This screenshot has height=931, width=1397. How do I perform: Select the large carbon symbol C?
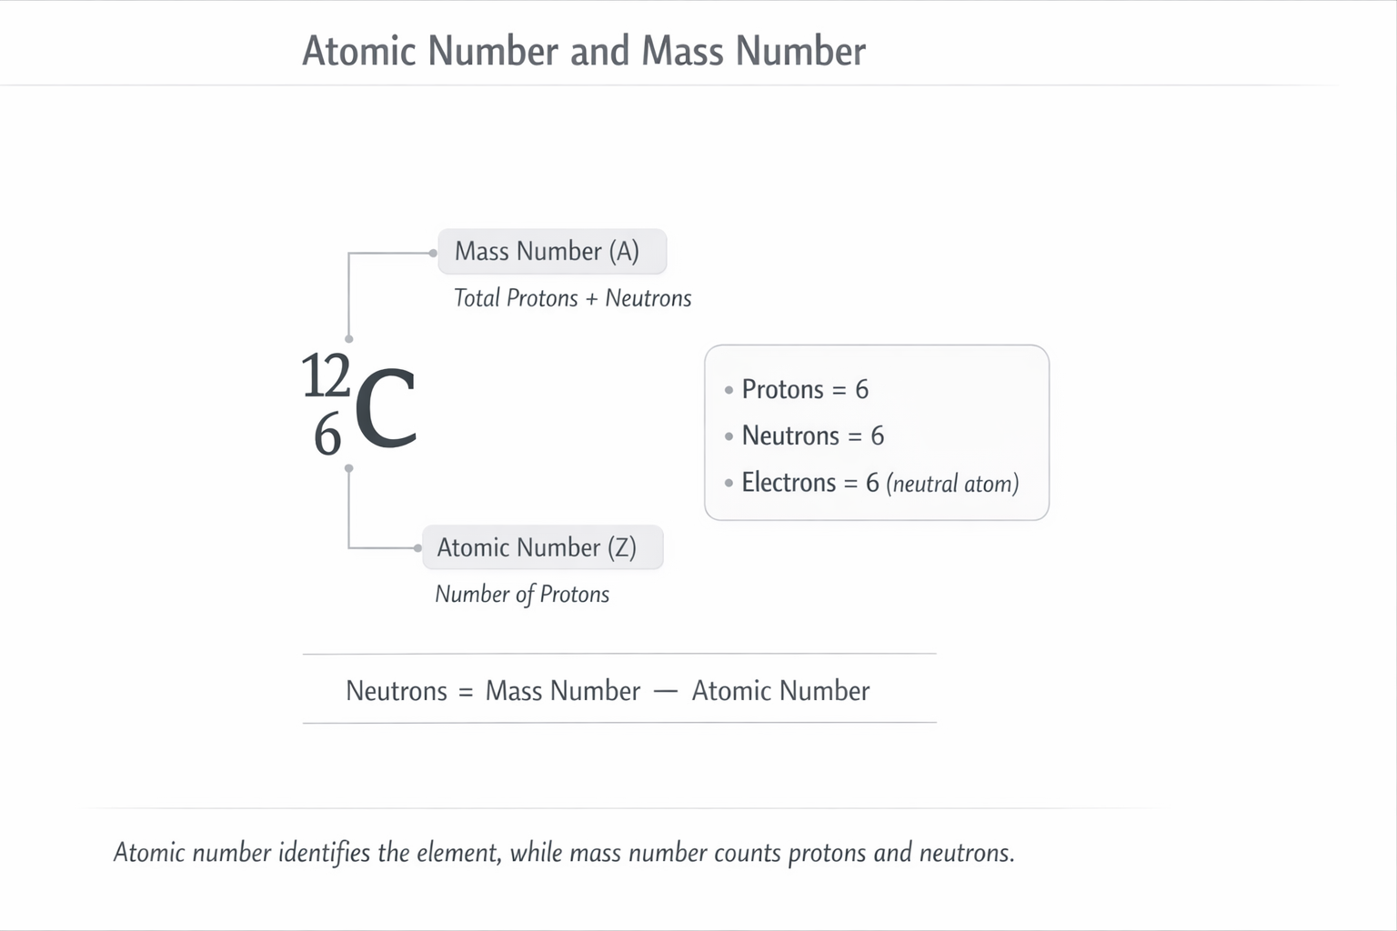coord(386,409)
